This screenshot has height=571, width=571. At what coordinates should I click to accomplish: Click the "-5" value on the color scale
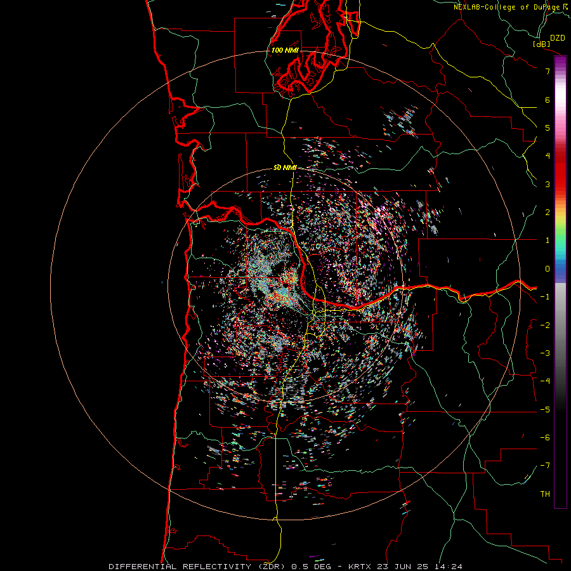point(545,410)
